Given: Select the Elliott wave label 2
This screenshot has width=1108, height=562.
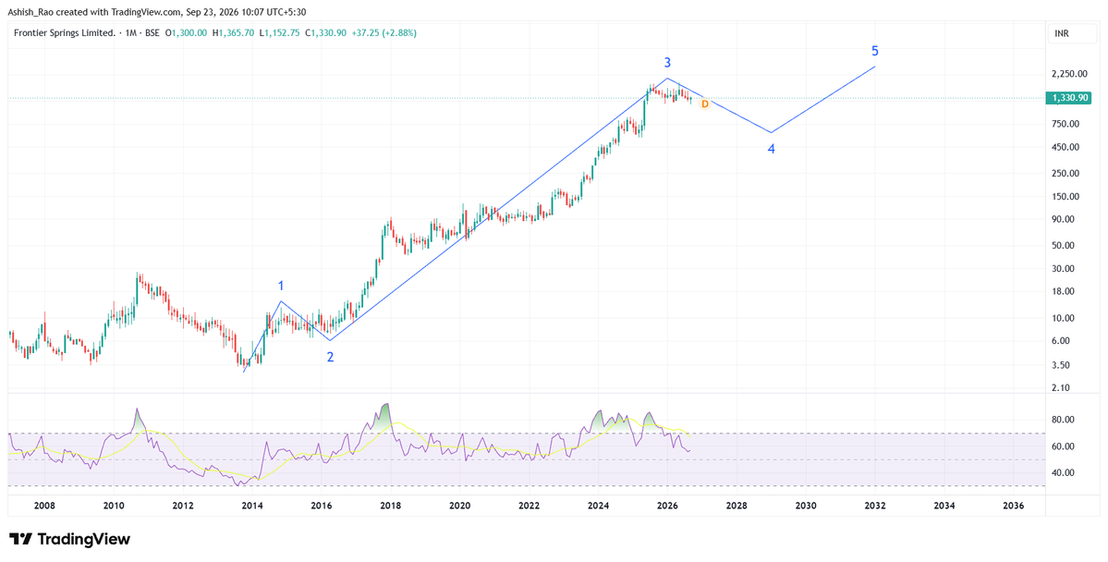Looking at the screenshot, I should click(330, 357).
